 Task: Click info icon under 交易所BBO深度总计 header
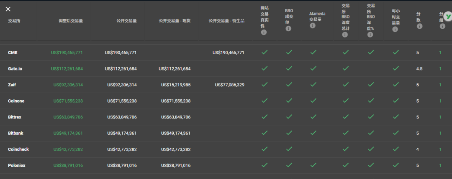[345, 35]
